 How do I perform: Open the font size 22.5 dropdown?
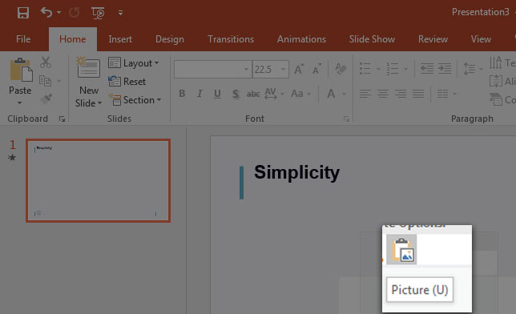[283, 70]
